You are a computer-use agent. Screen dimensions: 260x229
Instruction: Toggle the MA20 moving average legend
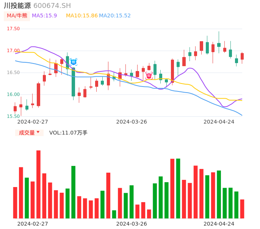(115, 16)
